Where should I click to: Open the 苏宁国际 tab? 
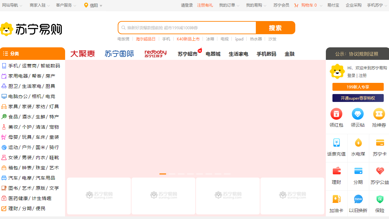119,54
